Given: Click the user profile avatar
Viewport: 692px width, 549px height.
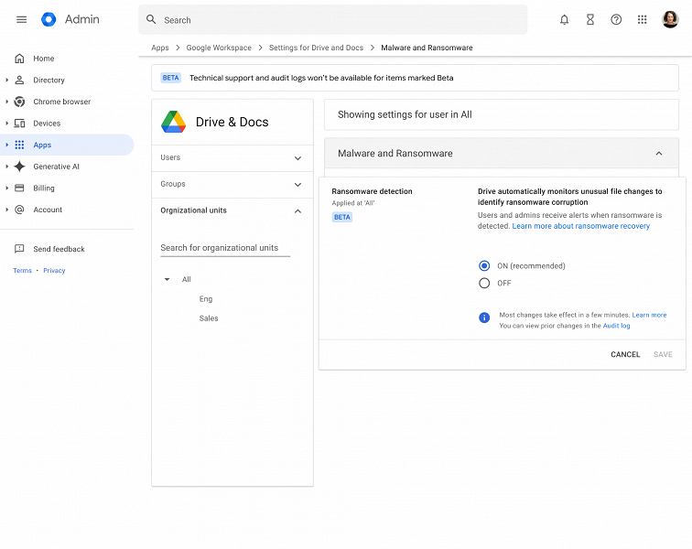Looking at the screenshot, I should [x=670, y=19].
